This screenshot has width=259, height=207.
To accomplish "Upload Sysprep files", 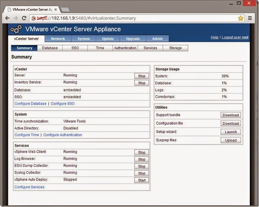I will (x=231, y=141).
